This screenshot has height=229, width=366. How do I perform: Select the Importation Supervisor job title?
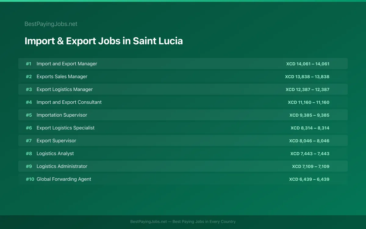[62, 115]
